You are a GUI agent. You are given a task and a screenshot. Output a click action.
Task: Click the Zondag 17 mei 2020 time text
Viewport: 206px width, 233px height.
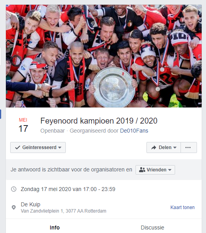(68, 189)
